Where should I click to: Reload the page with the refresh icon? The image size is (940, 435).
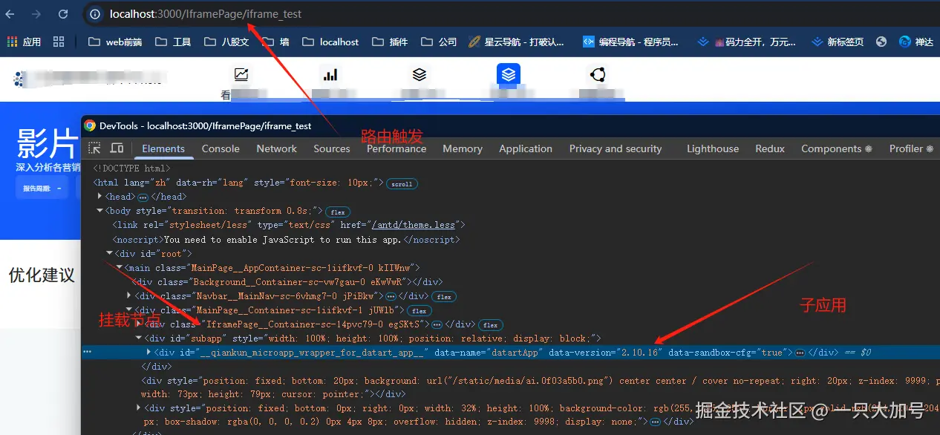click(63, 14)
